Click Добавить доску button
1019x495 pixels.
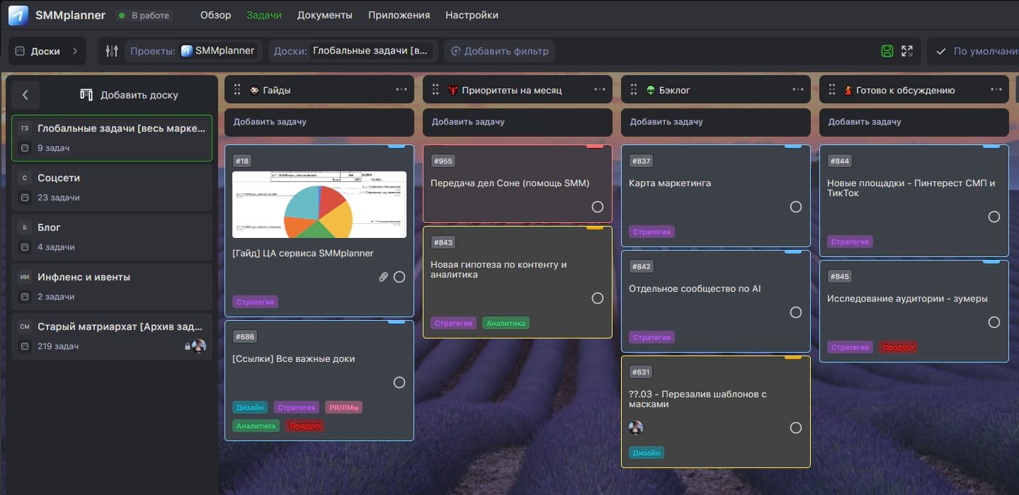click(x=129, y=95)
